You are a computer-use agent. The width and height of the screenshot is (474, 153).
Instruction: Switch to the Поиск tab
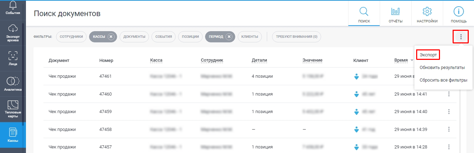[364, 14]
